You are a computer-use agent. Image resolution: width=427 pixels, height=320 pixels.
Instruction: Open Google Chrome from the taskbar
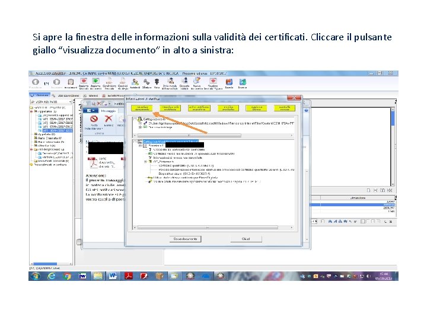66,276
